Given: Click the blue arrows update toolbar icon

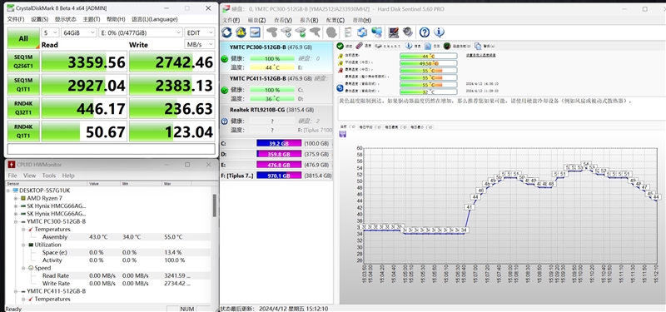Looking at the screenshot, I should coord(362,32).
